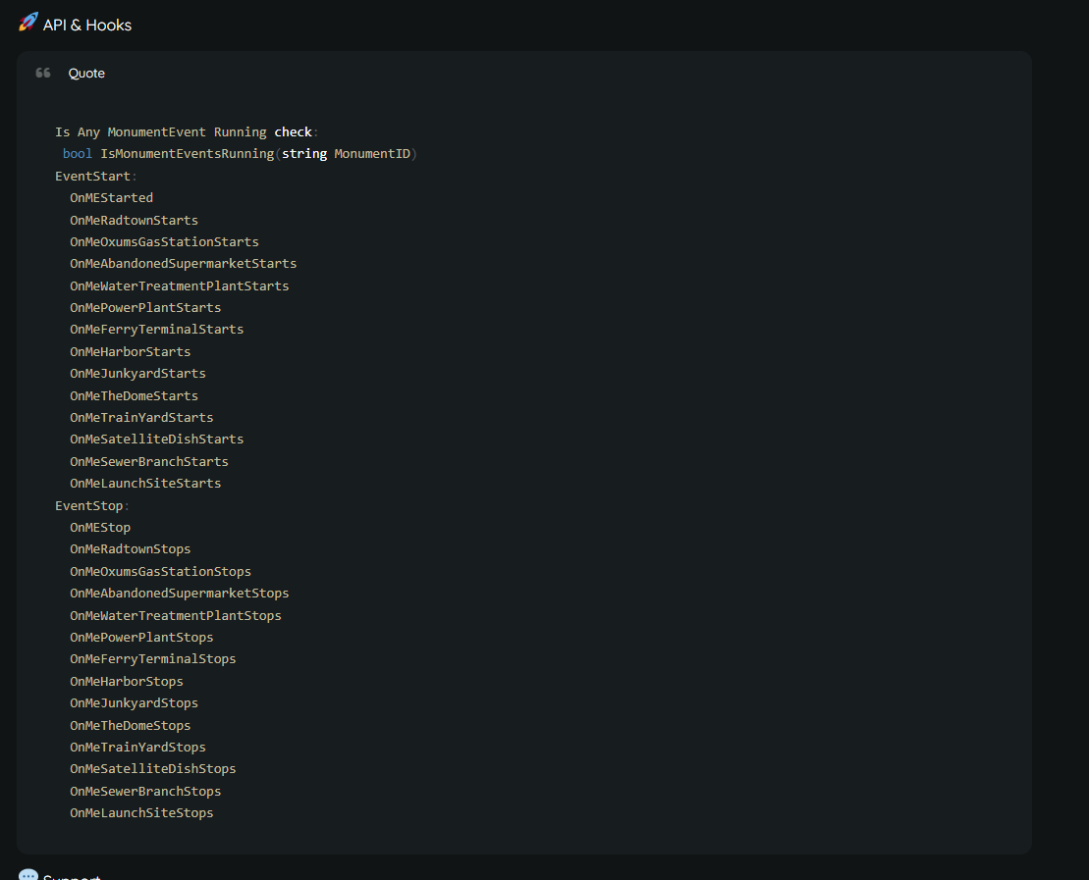Click the OnMeWaterTreatmentPlantStarts hook

pos(179,285)
